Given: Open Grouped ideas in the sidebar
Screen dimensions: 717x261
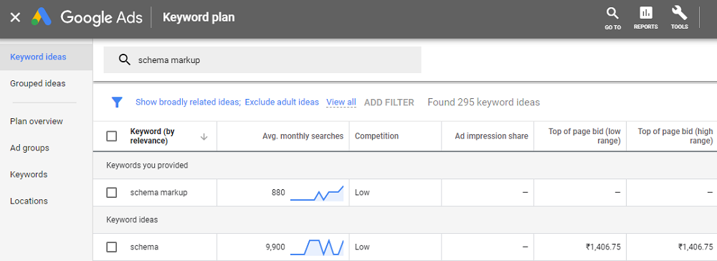Looking at the screenshot, I should pyautogui.click(x=37, y=84).
